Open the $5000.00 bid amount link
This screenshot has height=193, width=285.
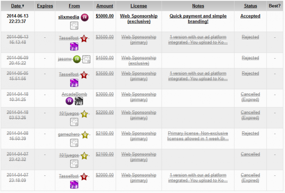105,16
